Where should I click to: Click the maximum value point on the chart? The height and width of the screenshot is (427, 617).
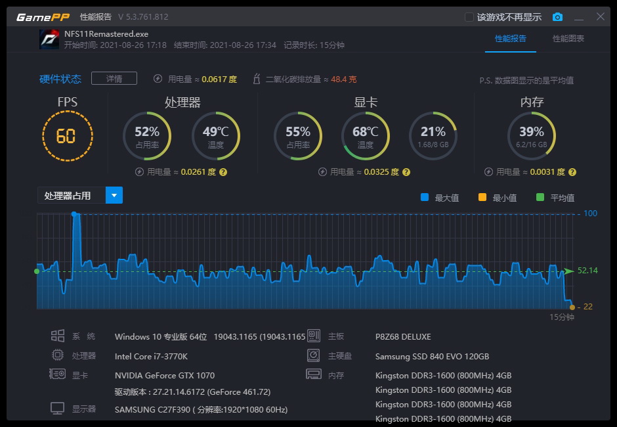pyautogui.click(x=74, y=214)
